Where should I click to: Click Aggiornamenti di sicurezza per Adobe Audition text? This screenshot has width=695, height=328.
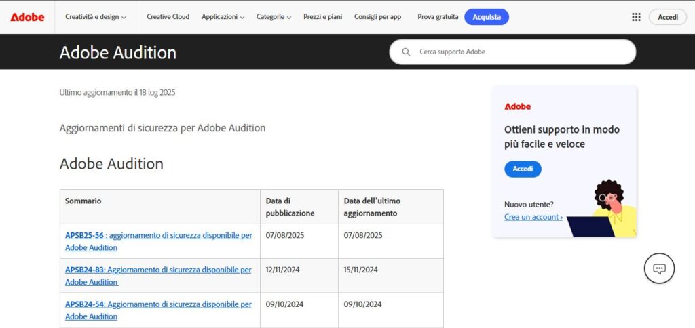(163, 128)
